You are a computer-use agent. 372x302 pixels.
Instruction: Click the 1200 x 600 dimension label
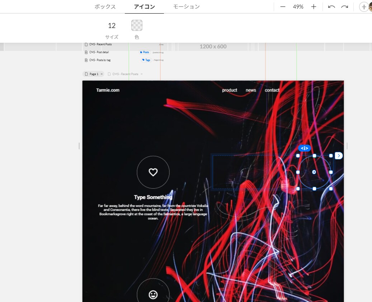click(213, 47)
